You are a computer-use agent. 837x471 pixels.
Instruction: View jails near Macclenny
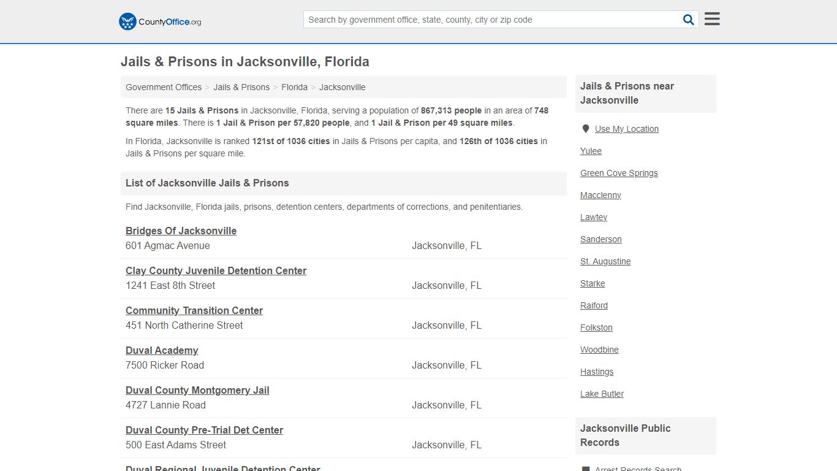600,195
